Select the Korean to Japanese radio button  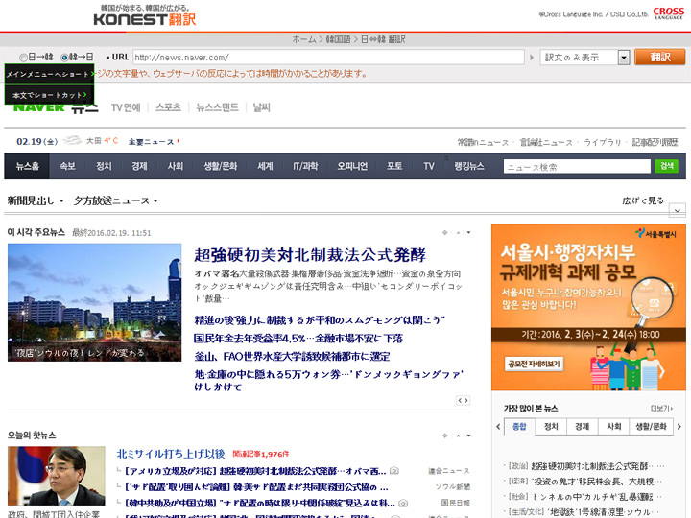coord(64,58)
